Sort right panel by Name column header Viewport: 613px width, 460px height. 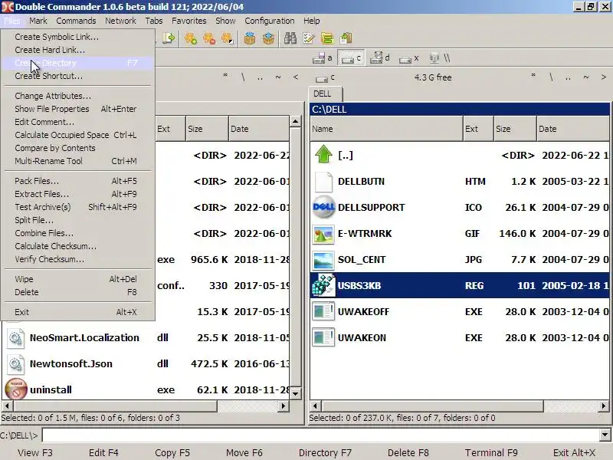386,129
